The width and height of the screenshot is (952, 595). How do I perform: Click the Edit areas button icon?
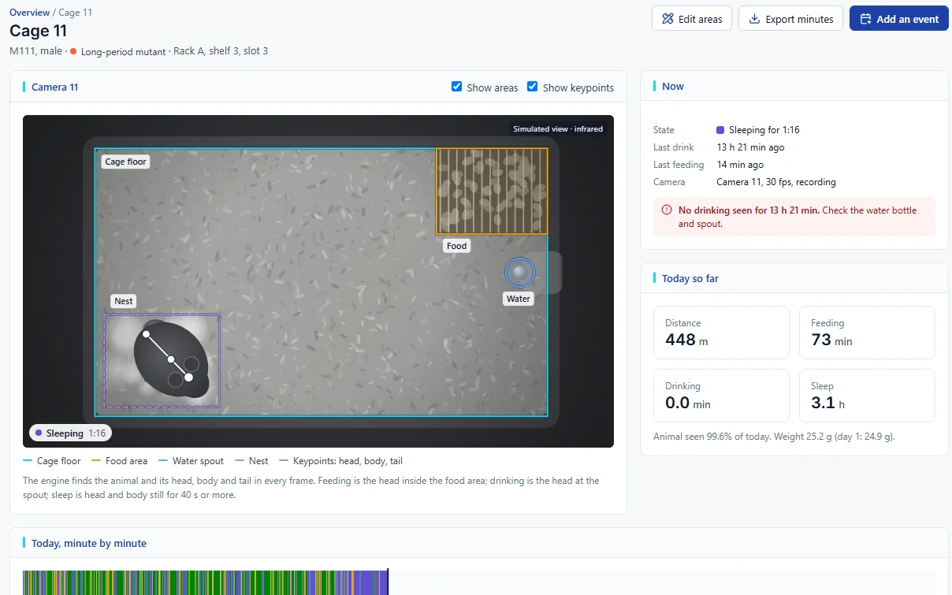(668, 19)
